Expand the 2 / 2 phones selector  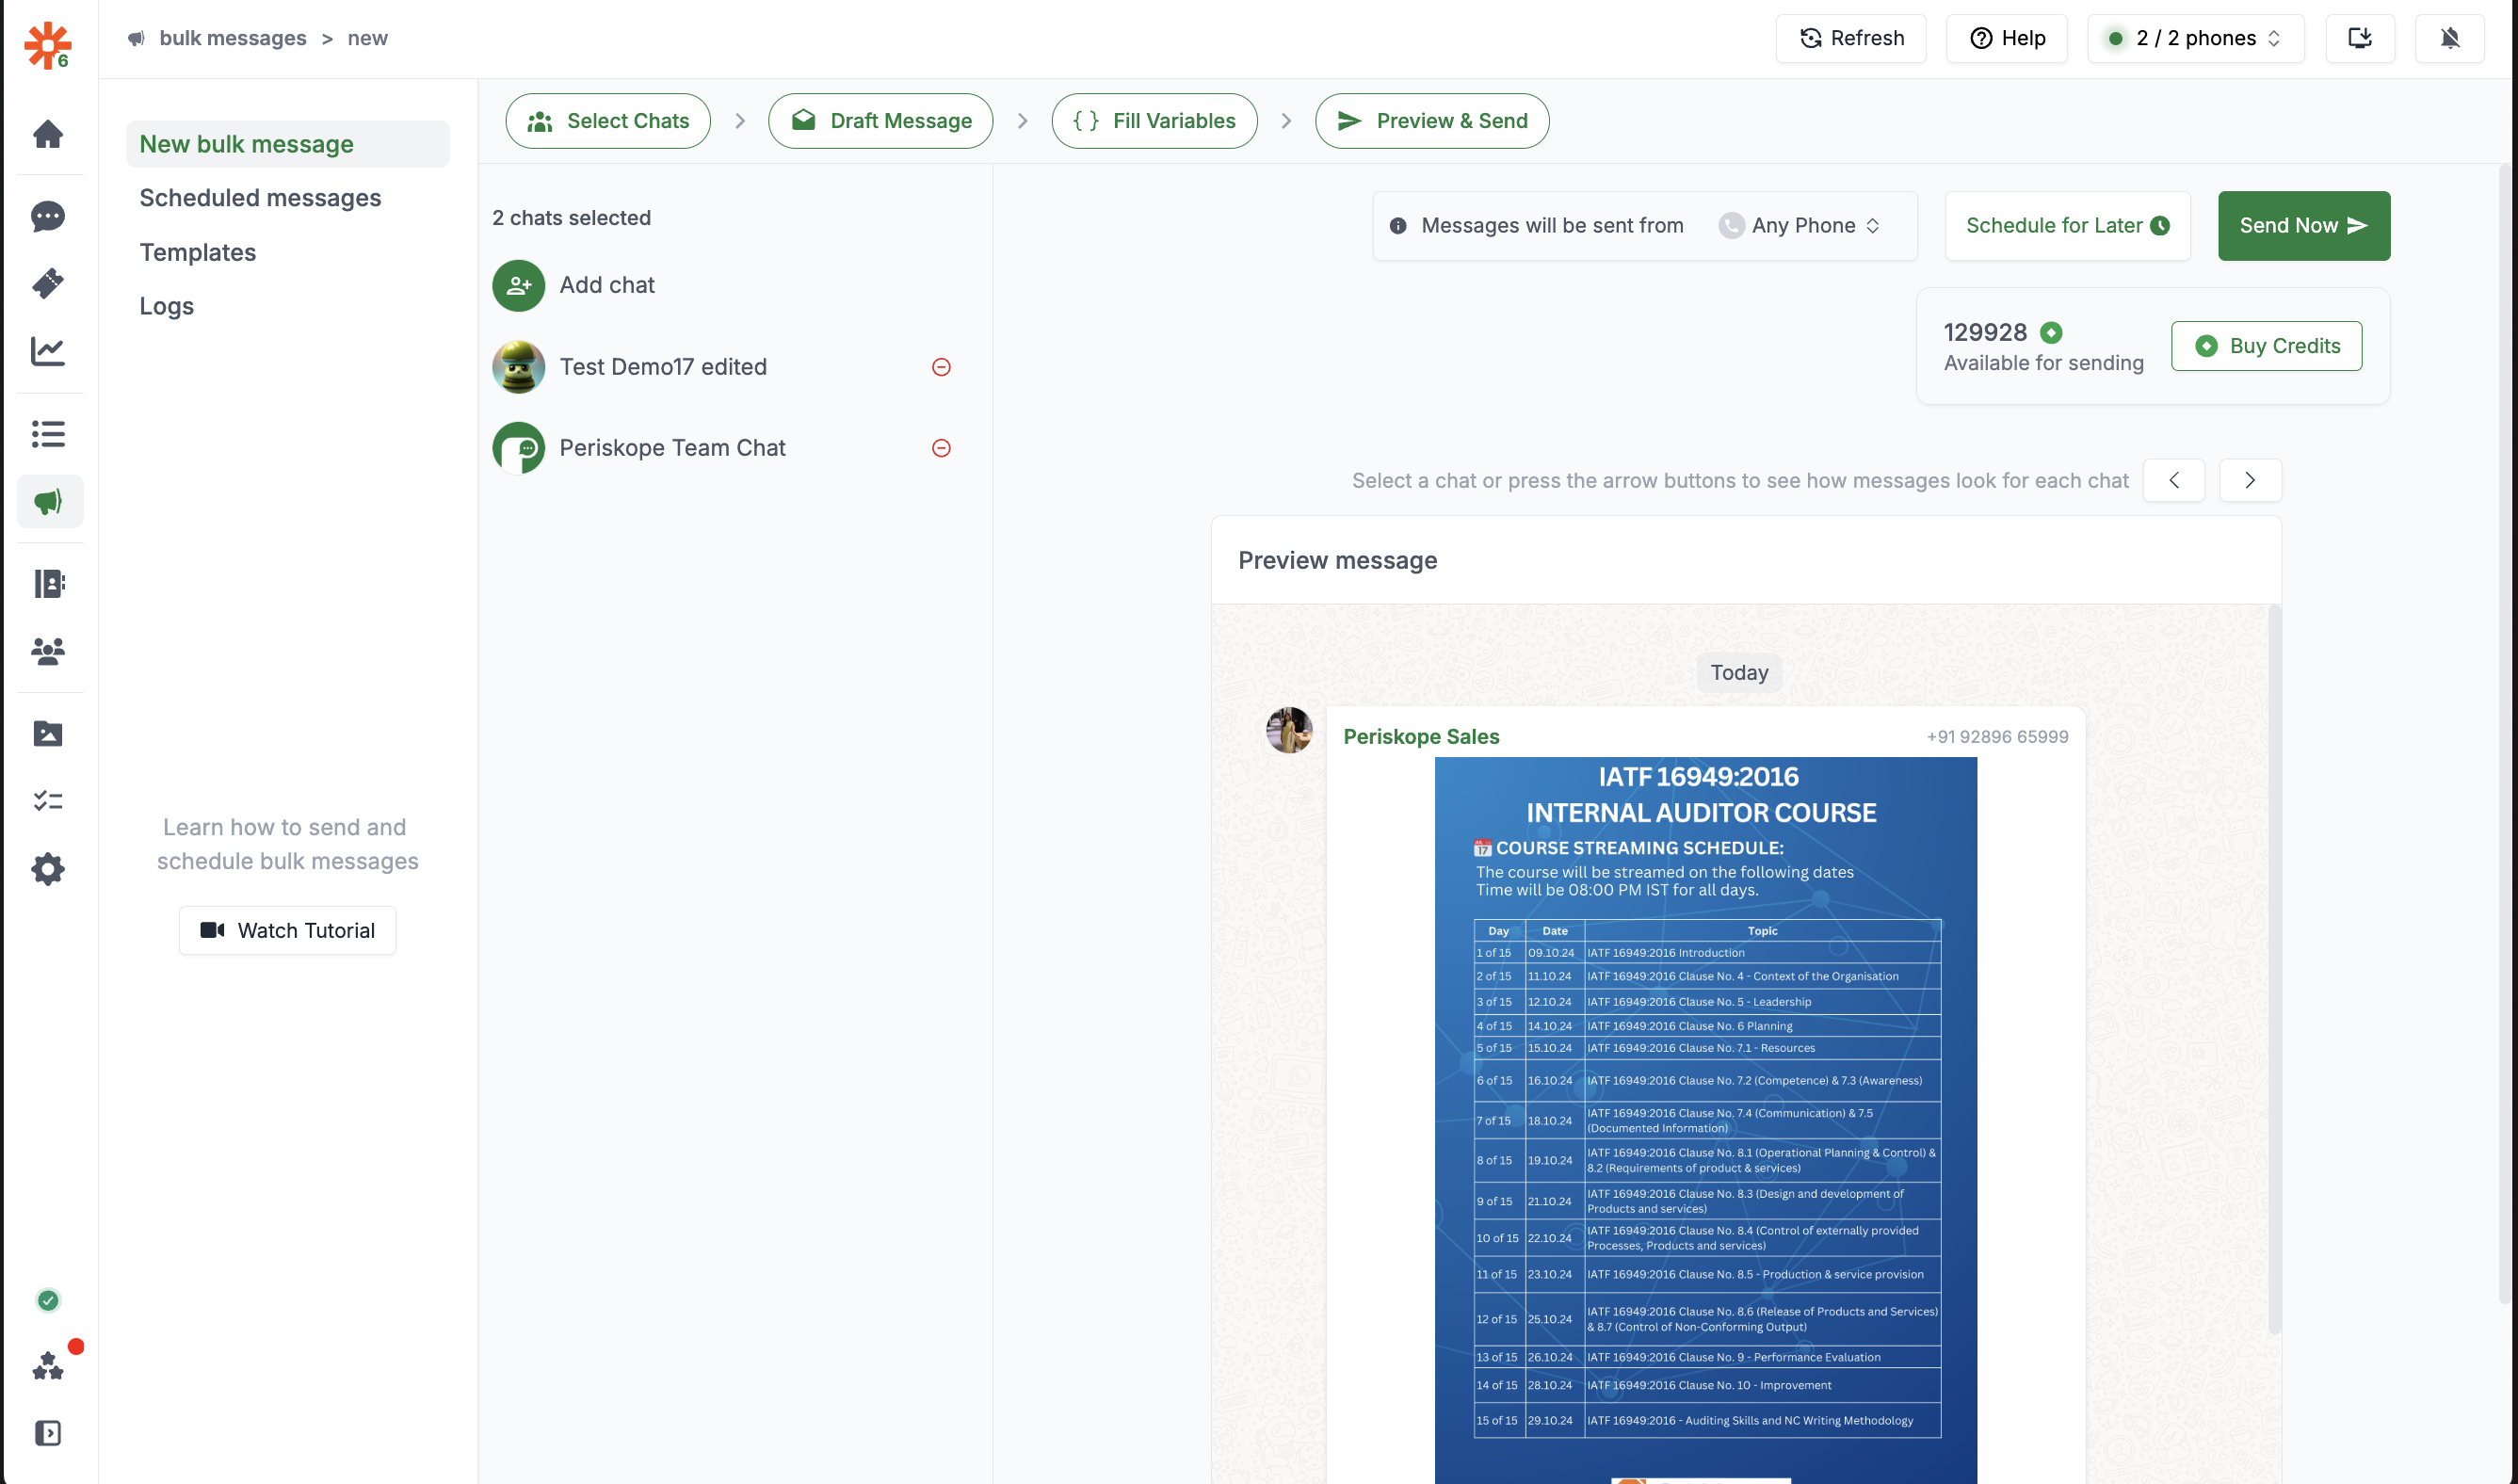pyautogui.click(x=2196, y=38)
